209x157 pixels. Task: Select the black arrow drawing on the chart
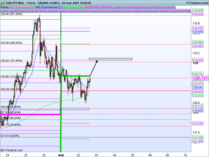coord(94,68)
